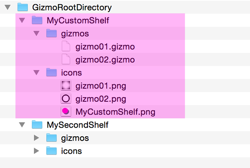
Task: Expand the gizmos folder under MySecondShelf
Action: tap(36, 138)
